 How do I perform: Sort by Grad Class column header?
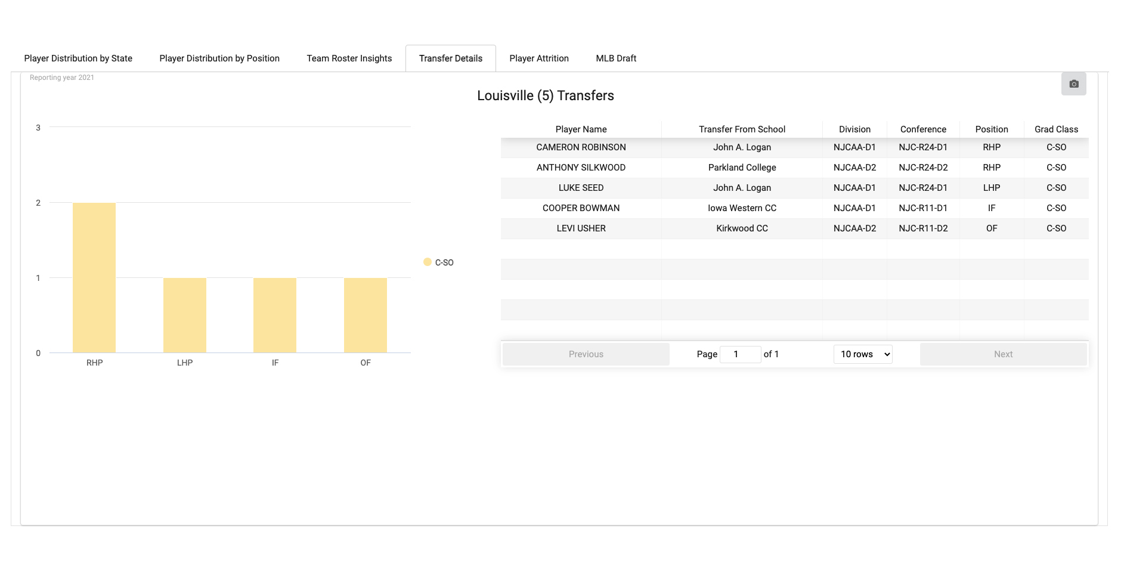pyautogui.click(x=1057, y=129)
